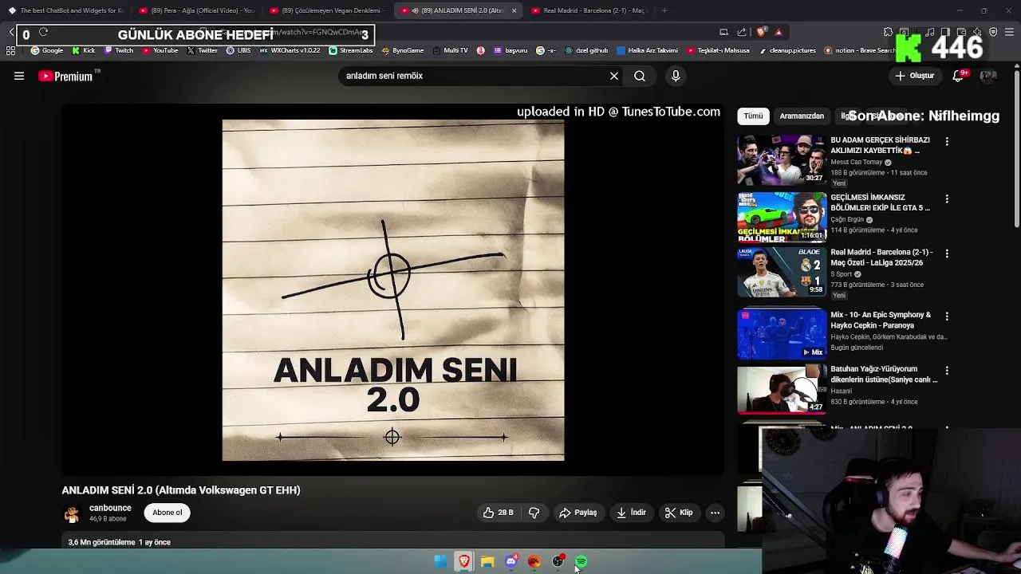This screenshot has height=574, width=1021.
Task: Switch to Çözülemeyen Vegan Denklemi tab
Action: coord(326,10)
